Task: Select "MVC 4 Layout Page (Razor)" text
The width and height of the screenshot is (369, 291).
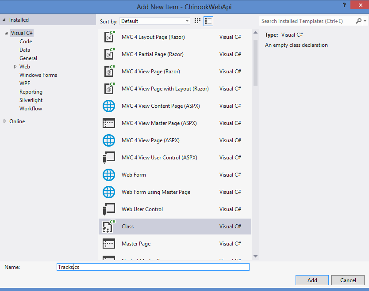Action: pos(153,37)
